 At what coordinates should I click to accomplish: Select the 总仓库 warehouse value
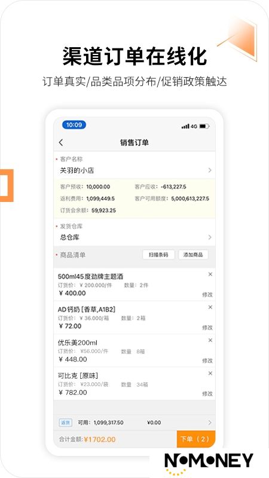(70, 237)
